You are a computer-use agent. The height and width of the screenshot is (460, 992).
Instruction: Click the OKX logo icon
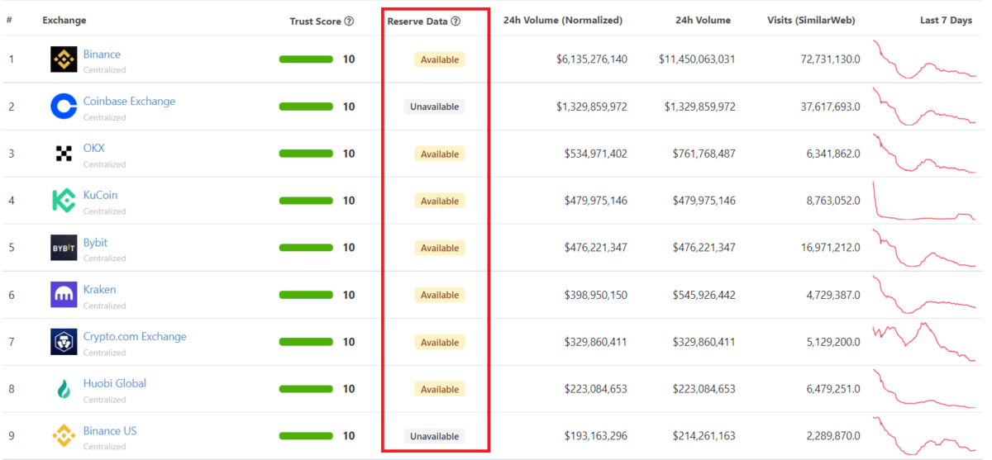[64, 154]
